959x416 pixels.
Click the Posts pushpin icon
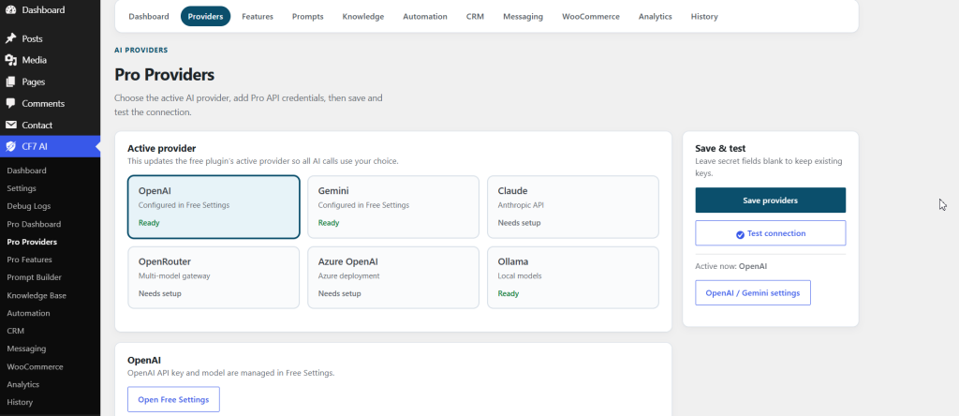click(10, 38)
